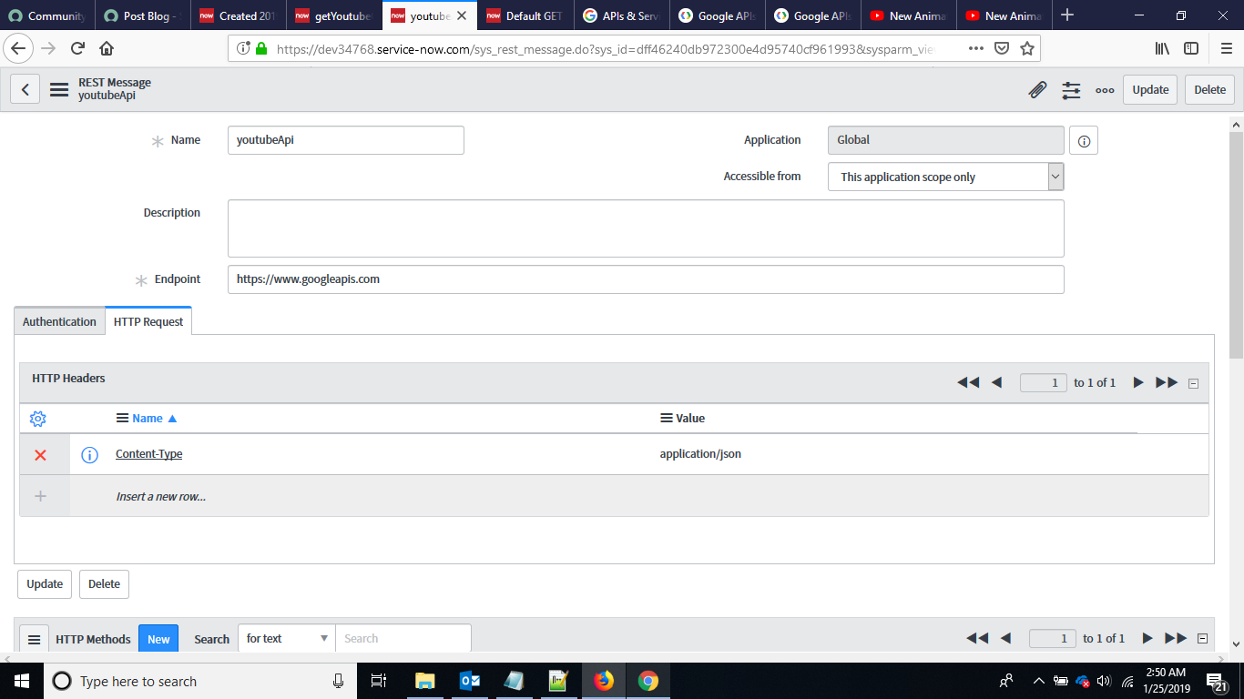Click the Name input field
The width and height of the screenshot is (1244, 699).
(345, 140)
